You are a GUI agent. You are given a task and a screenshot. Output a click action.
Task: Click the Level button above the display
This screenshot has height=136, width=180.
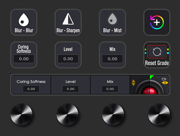[x=68, y=55]
